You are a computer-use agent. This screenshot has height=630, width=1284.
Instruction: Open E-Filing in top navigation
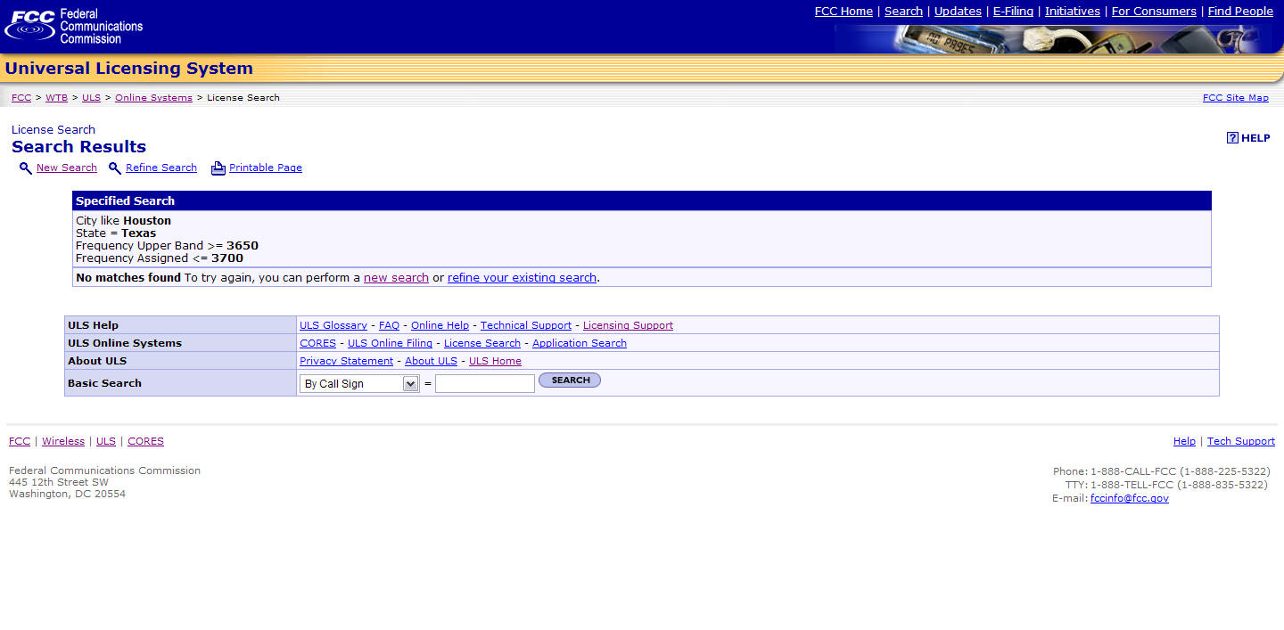click(1013, 12)
